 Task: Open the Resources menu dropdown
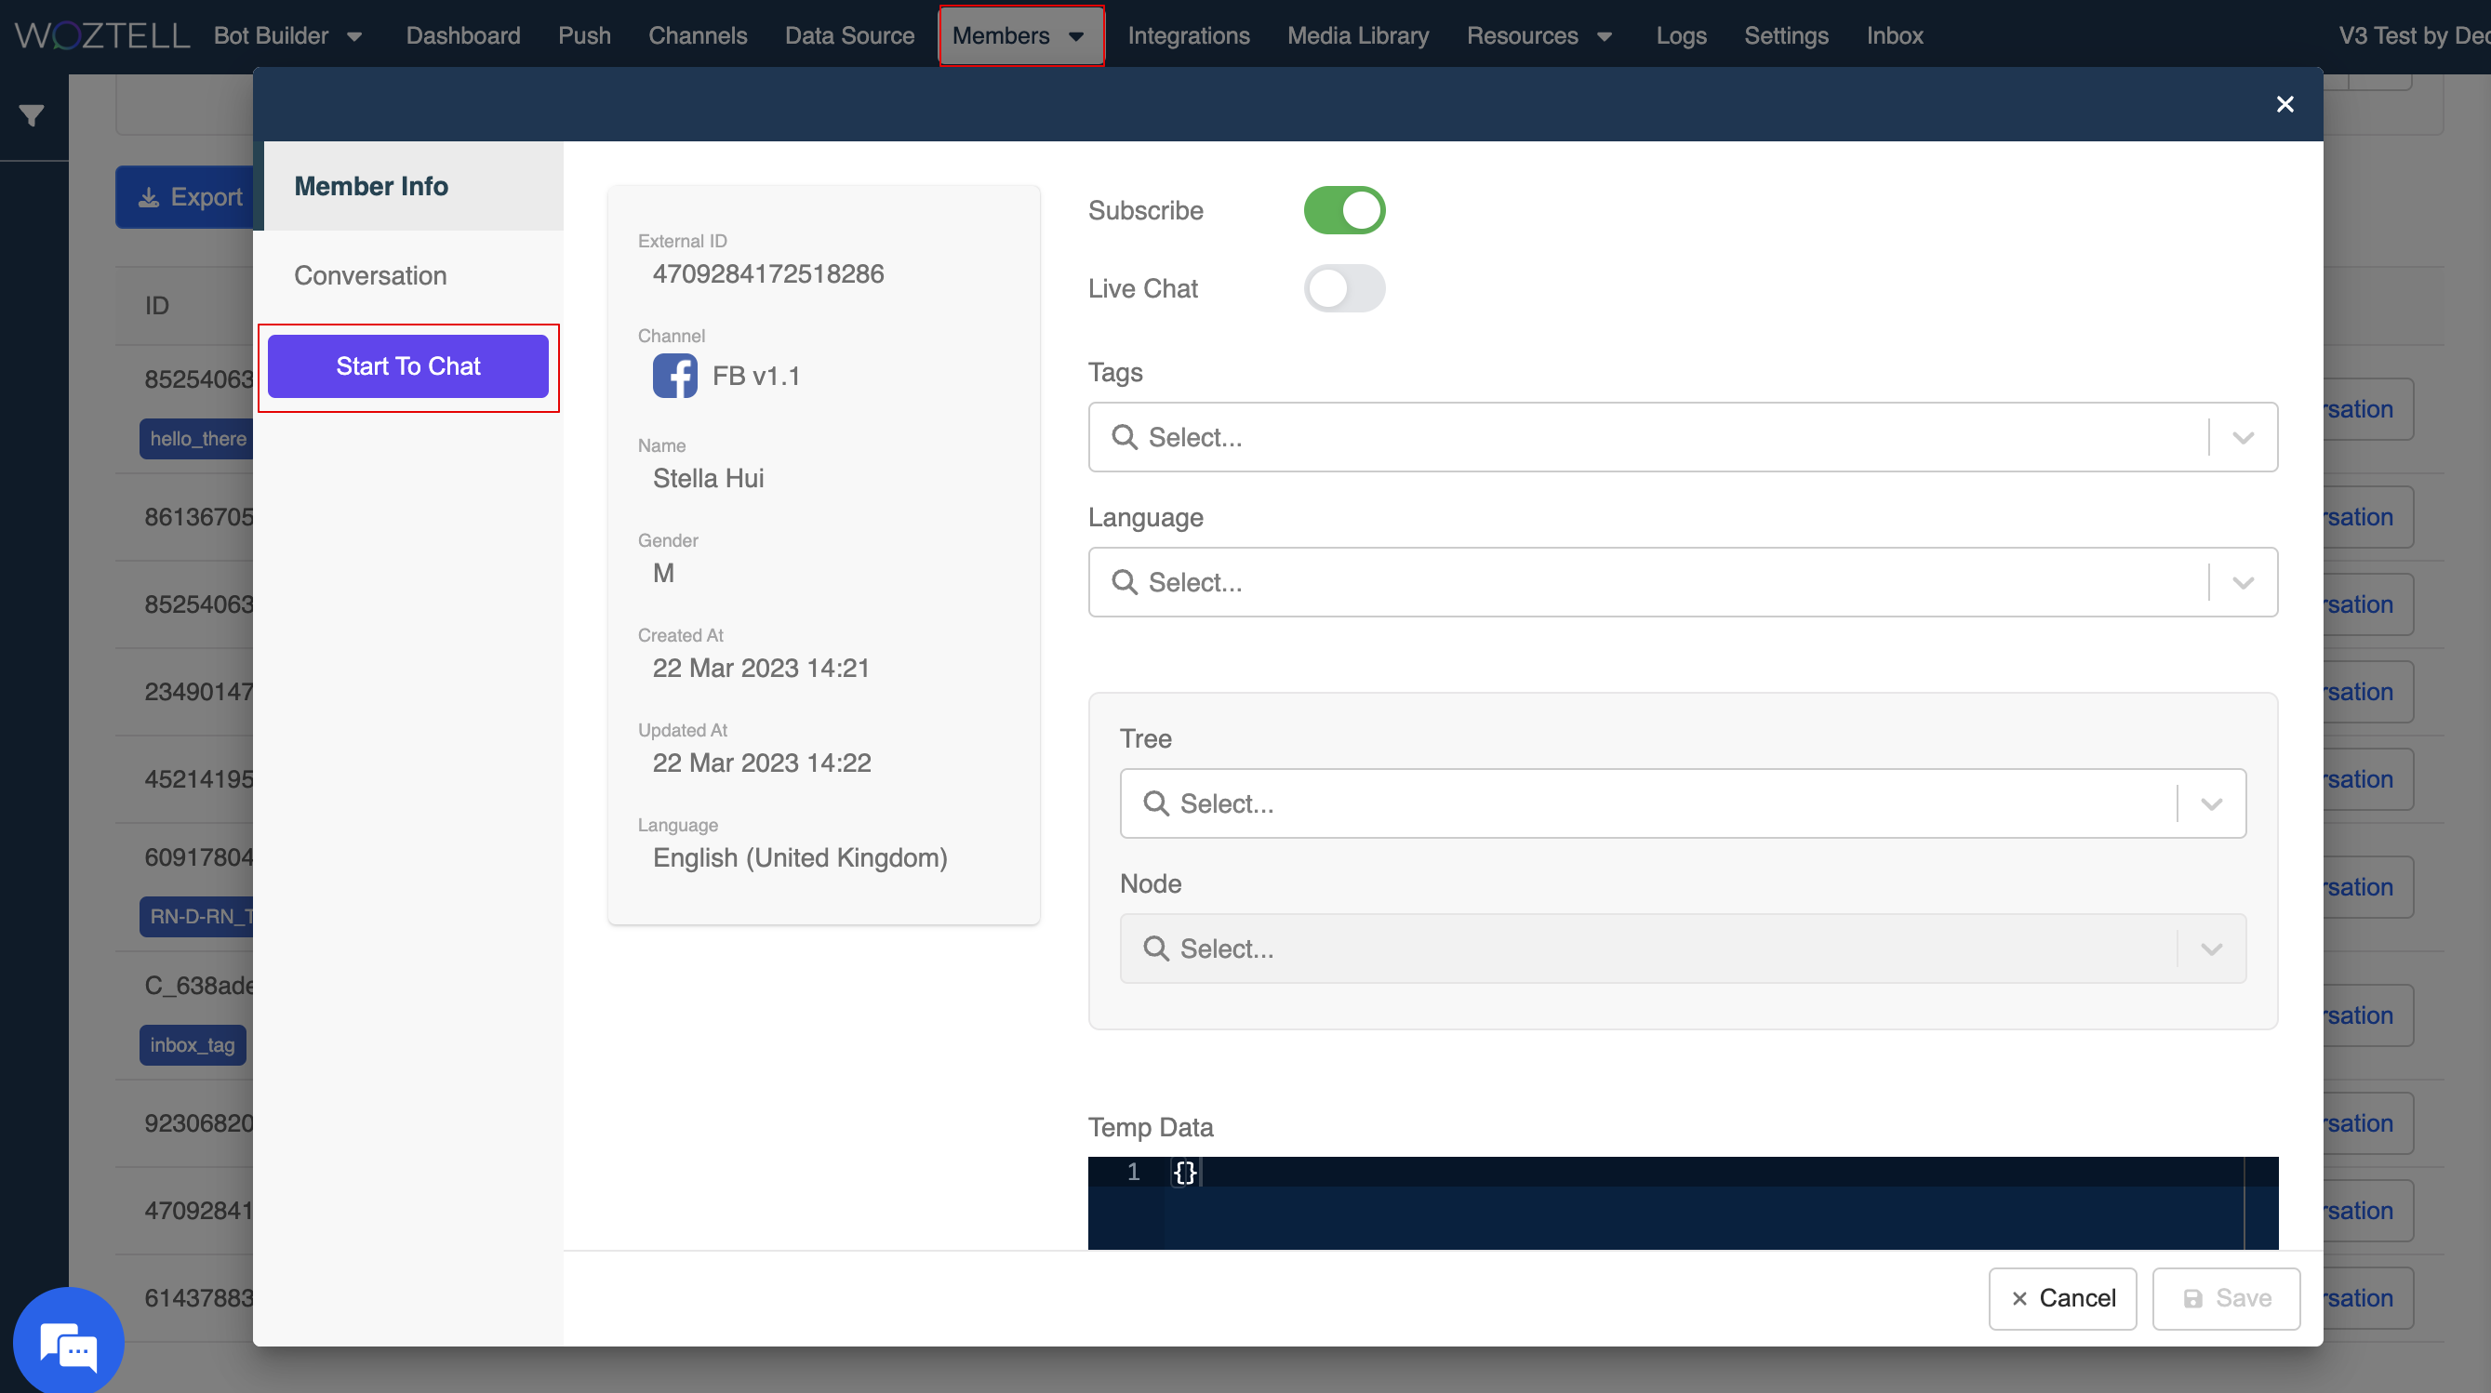pos(1539,35)
